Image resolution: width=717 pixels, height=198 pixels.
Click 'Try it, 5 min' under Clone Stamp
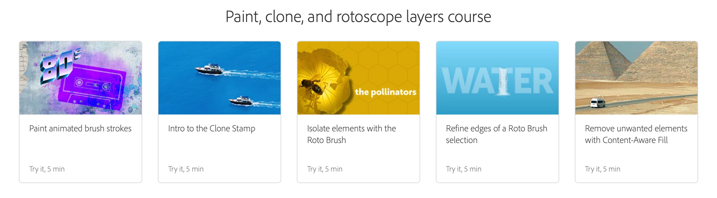(x=186, y=169)
